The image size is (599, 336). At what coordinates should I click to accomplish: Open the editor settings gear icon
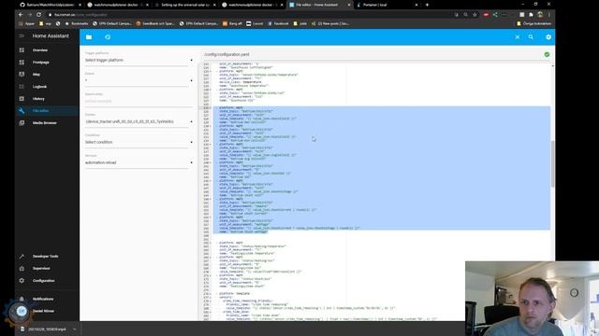(x=548, y=37)
